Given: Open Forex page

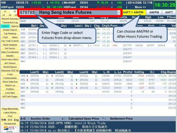Looking at the screenshot, I should 10,74.
